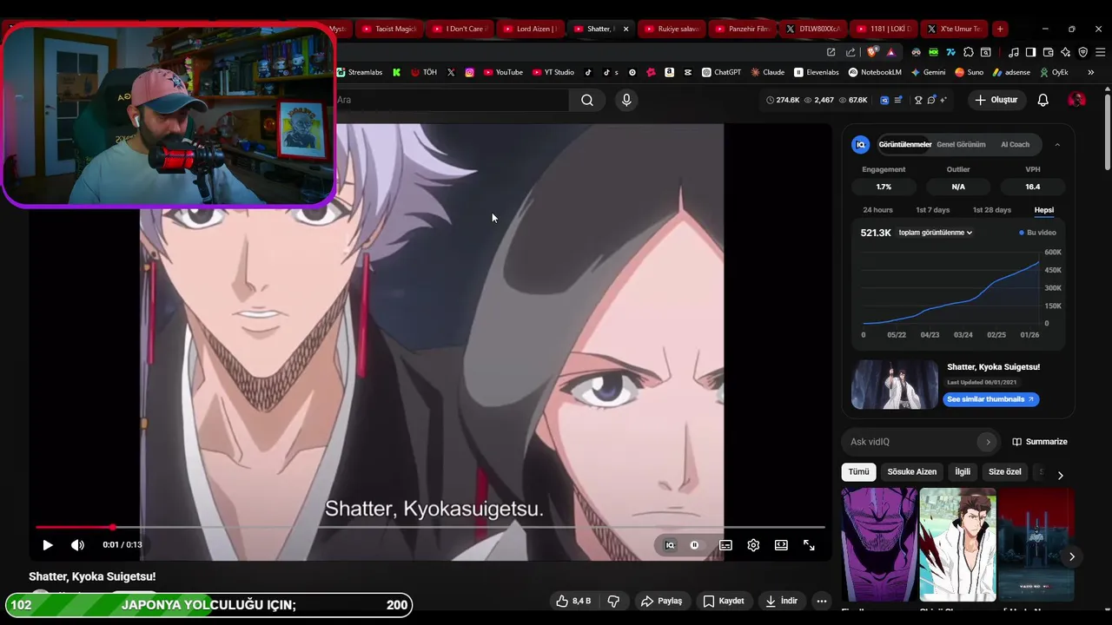Viewport: 1112px width, 625px height.
Task: Select the Tümü filter chip
Action: coord(858,471)
